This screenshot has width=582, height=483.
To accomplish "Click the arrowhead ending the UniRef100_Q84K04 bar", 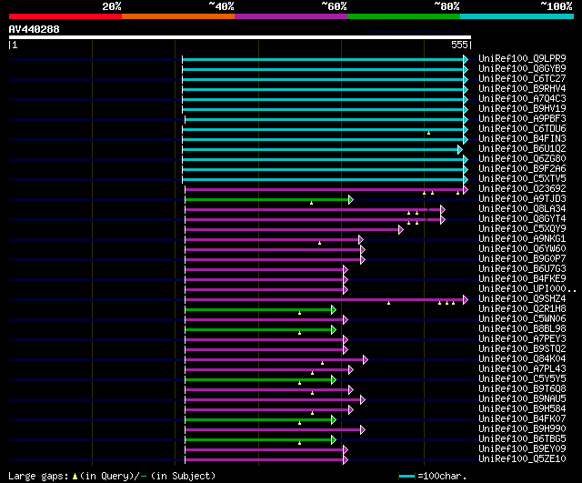I will click(366, 359).
